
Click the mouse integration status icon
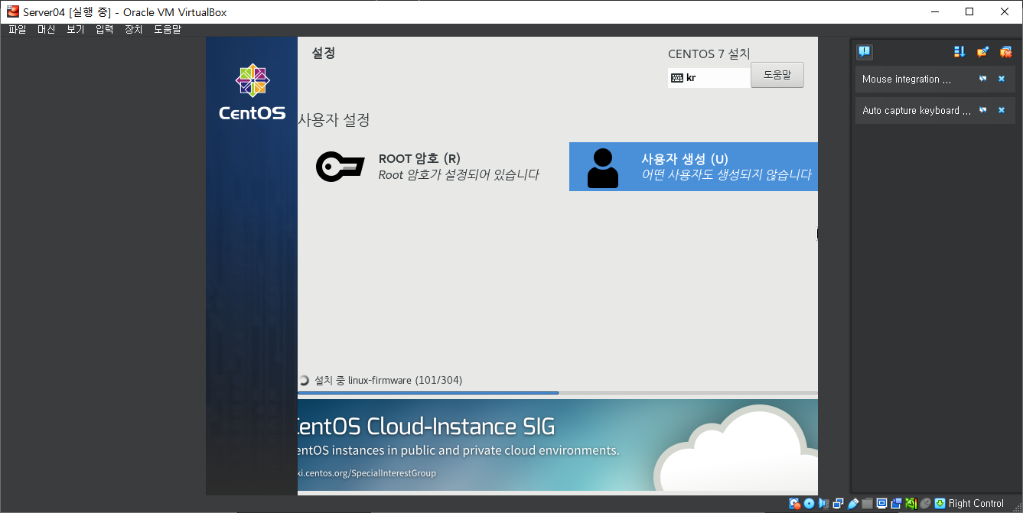(x=925, y=503)
